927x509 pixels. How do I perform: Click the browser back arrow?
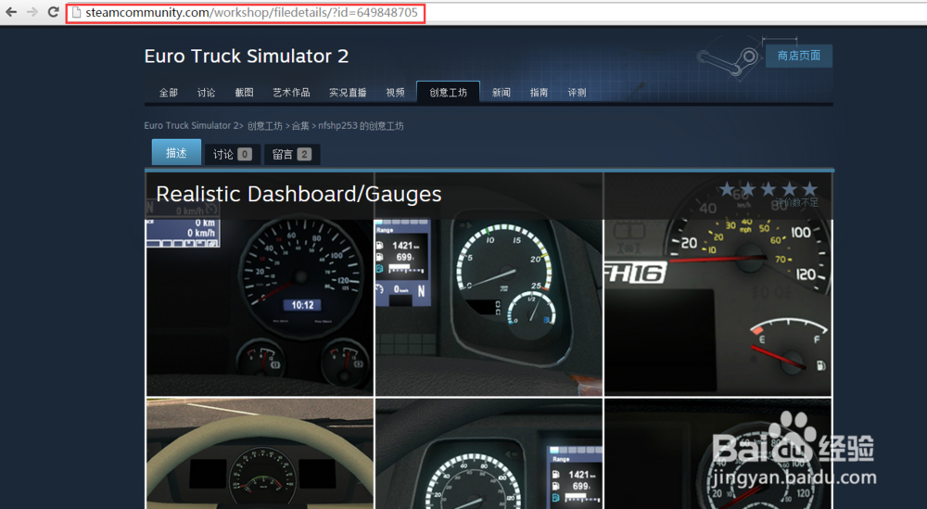tap(11, 12)
